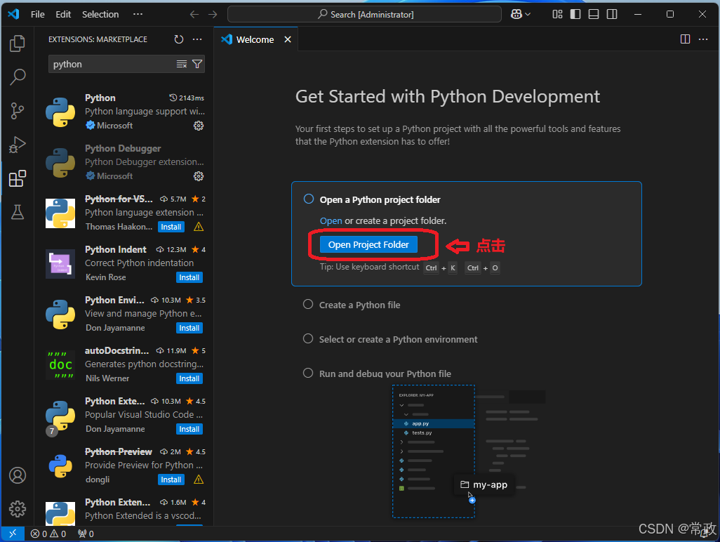
Task: Split the editor to the right
Action: 685,39
